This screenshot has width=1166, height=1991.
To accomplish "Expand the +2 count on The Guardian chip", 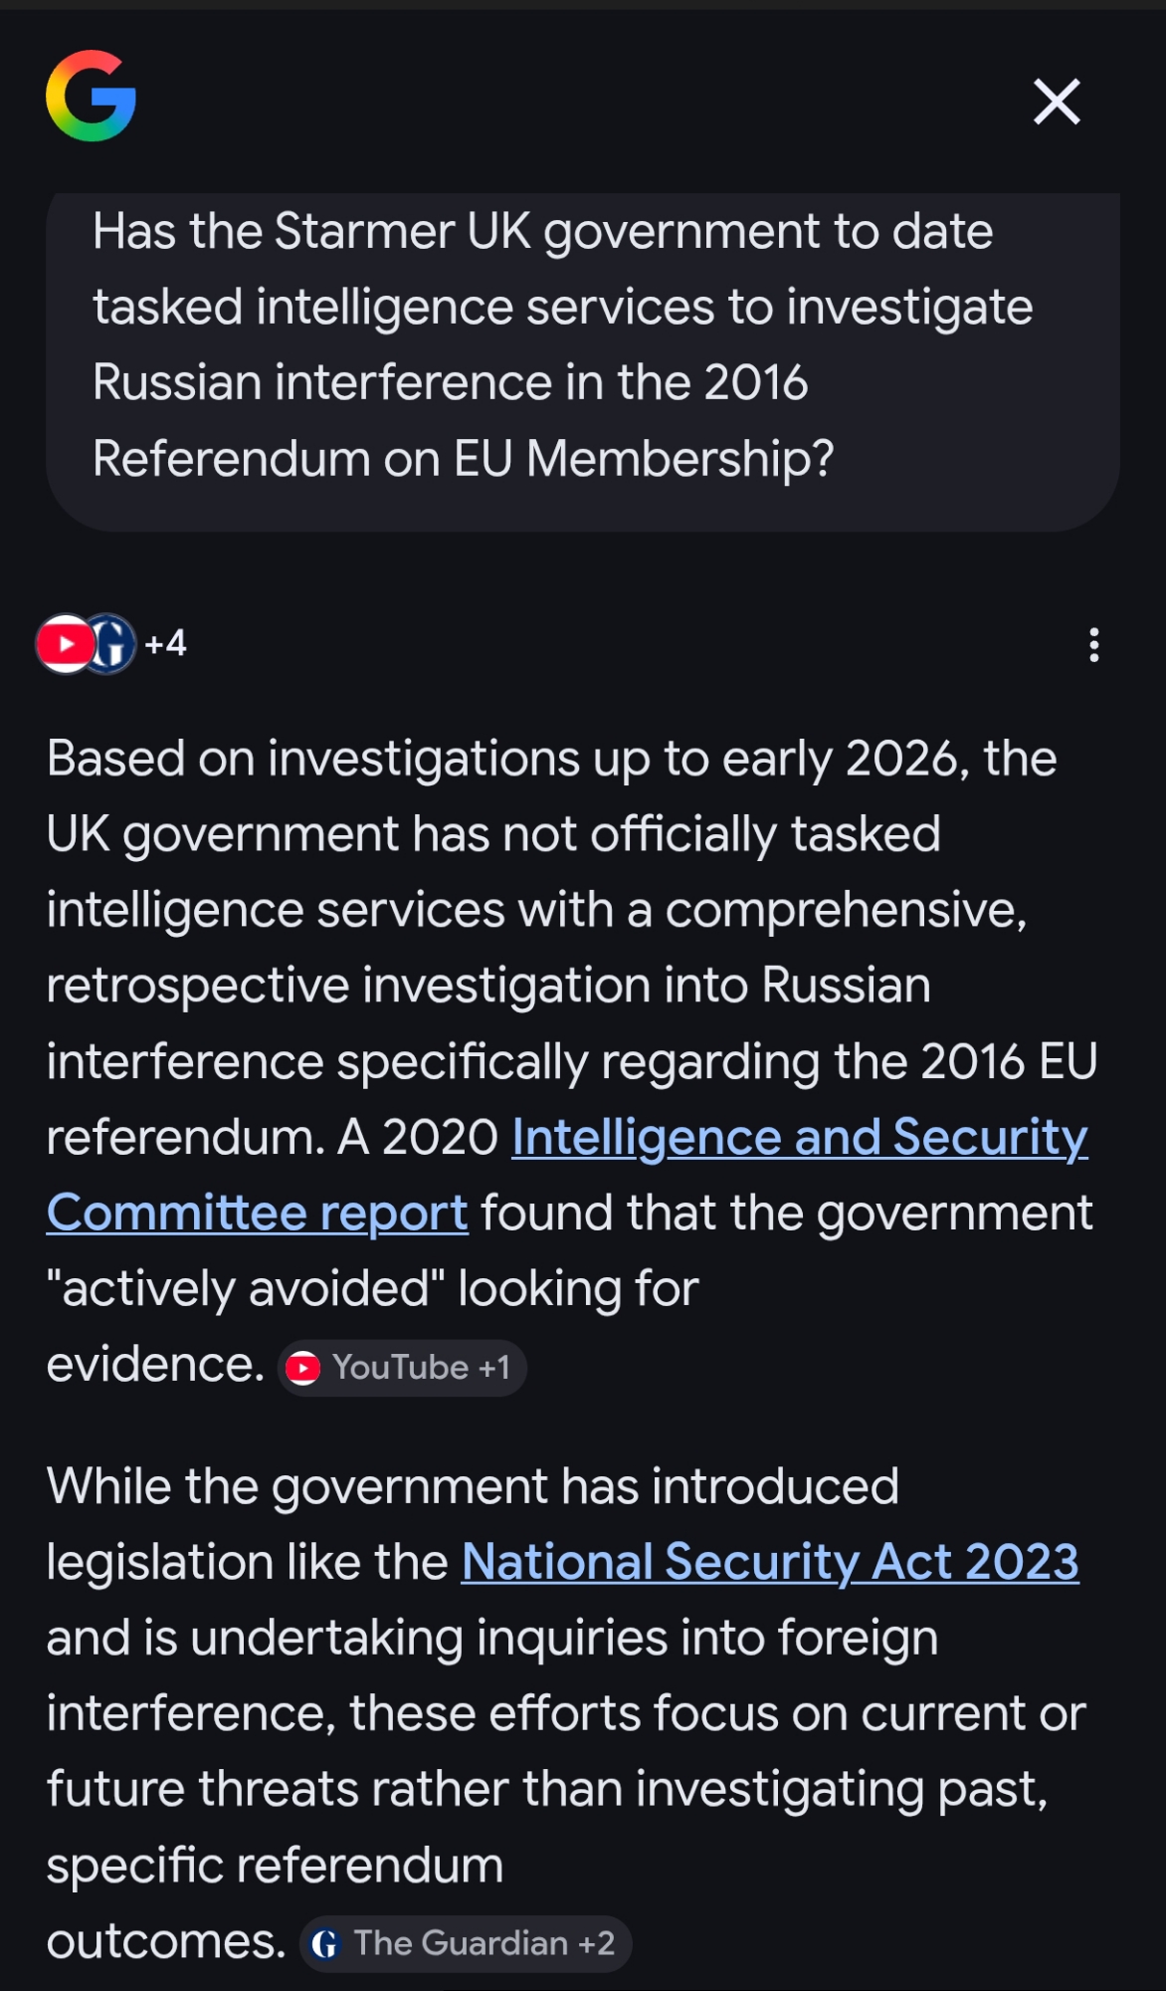I will 597,1943.
